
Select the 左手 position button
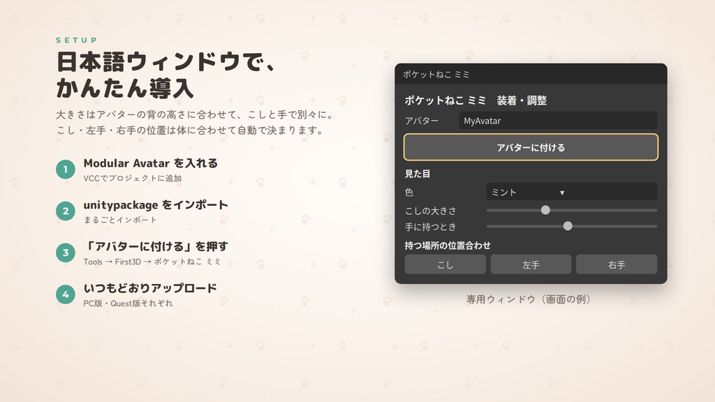(x=531, y=265)
